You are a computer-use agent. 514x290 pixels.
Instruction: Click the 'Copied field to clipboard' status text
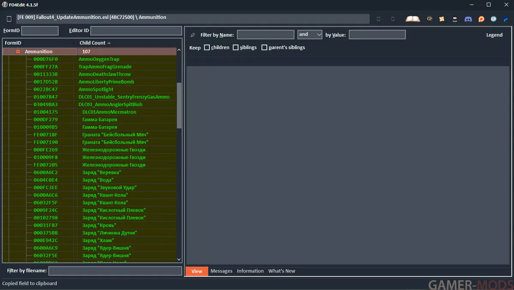(x=30, y=283)
